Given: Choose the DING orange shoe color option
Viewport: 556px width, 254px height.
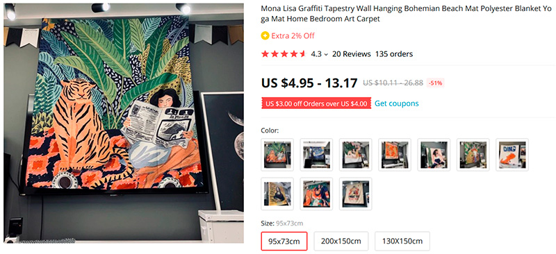Looking at the screenshot, I should [x=512, y=155].
